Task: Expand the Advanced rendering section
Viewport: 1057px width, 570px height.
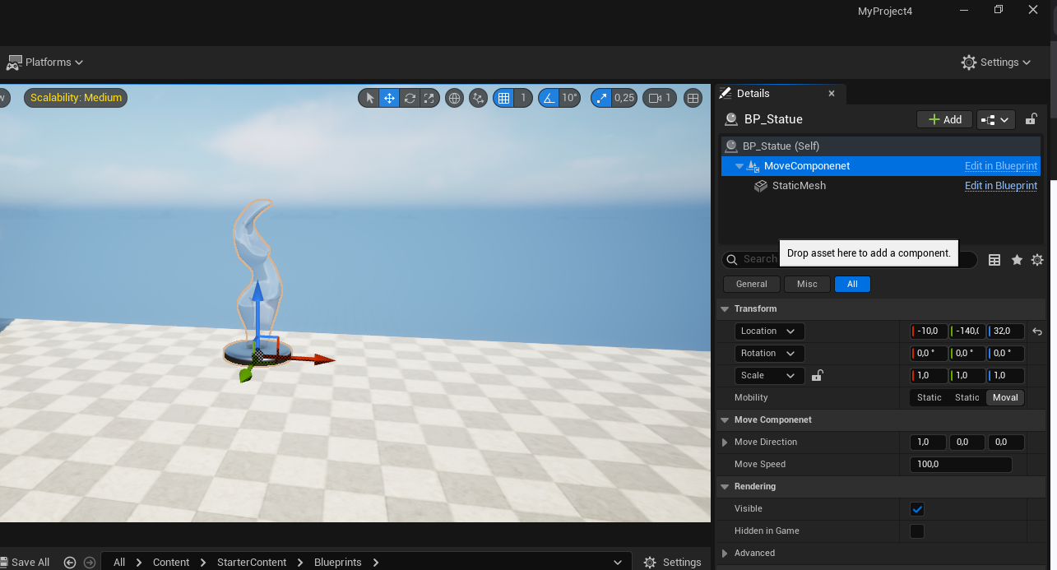Action: point(725,554)
